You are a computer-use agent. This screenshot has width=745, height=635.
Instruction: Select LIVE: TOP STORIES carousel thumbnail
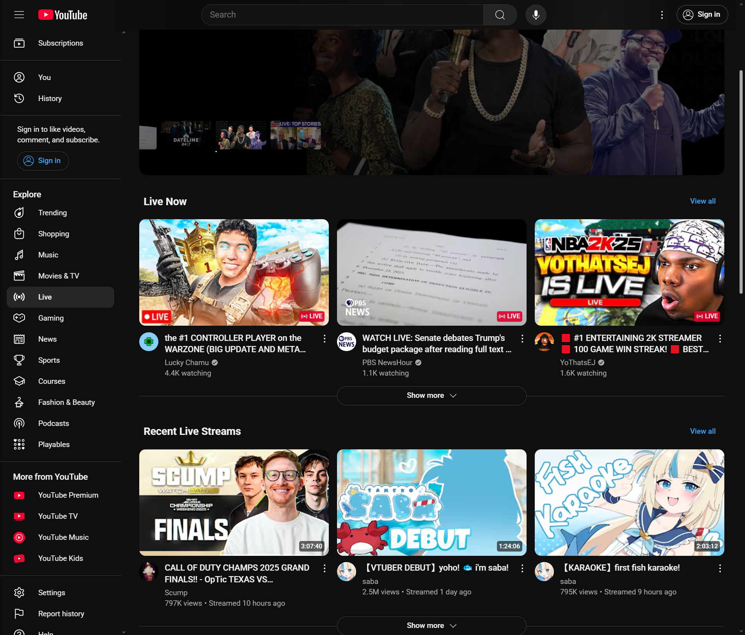[x=296, y=135]
